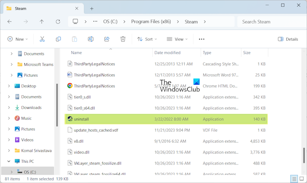Expand Music in navigation pane
This screenshot has width=307, height=183.
pos(9,118)
